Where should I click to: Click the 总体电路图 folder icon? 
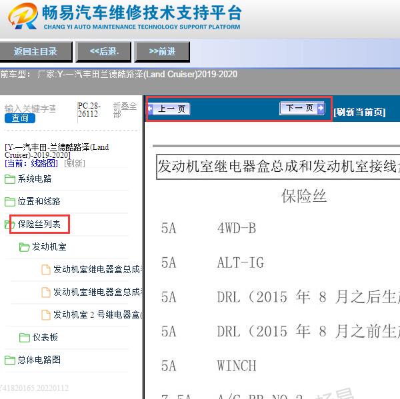coord(10,360)
